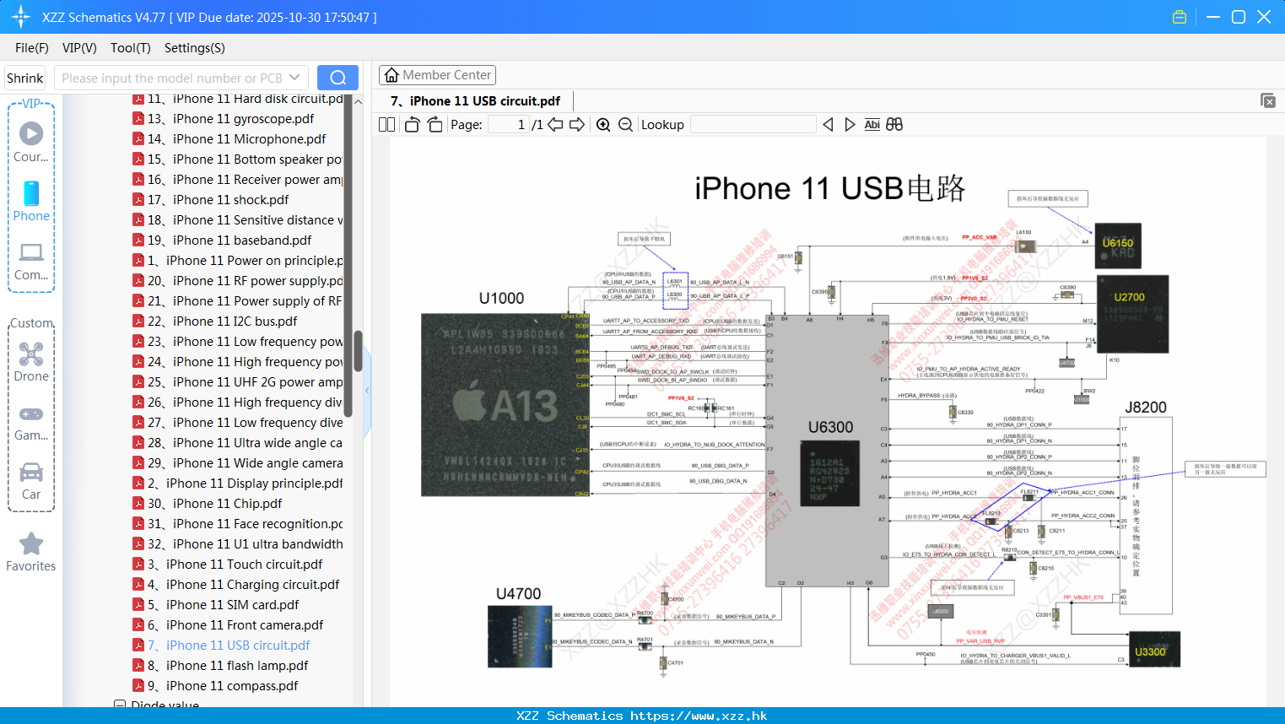Open iPhone 11 Touch circuit.pdf
Image resolution: width=1285 pixels, height=724 pixels.
click(x=228, y=565)
